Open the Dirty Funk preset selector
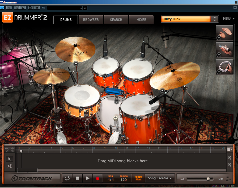The width and height of the screenshot is (238, 188). 186,19
